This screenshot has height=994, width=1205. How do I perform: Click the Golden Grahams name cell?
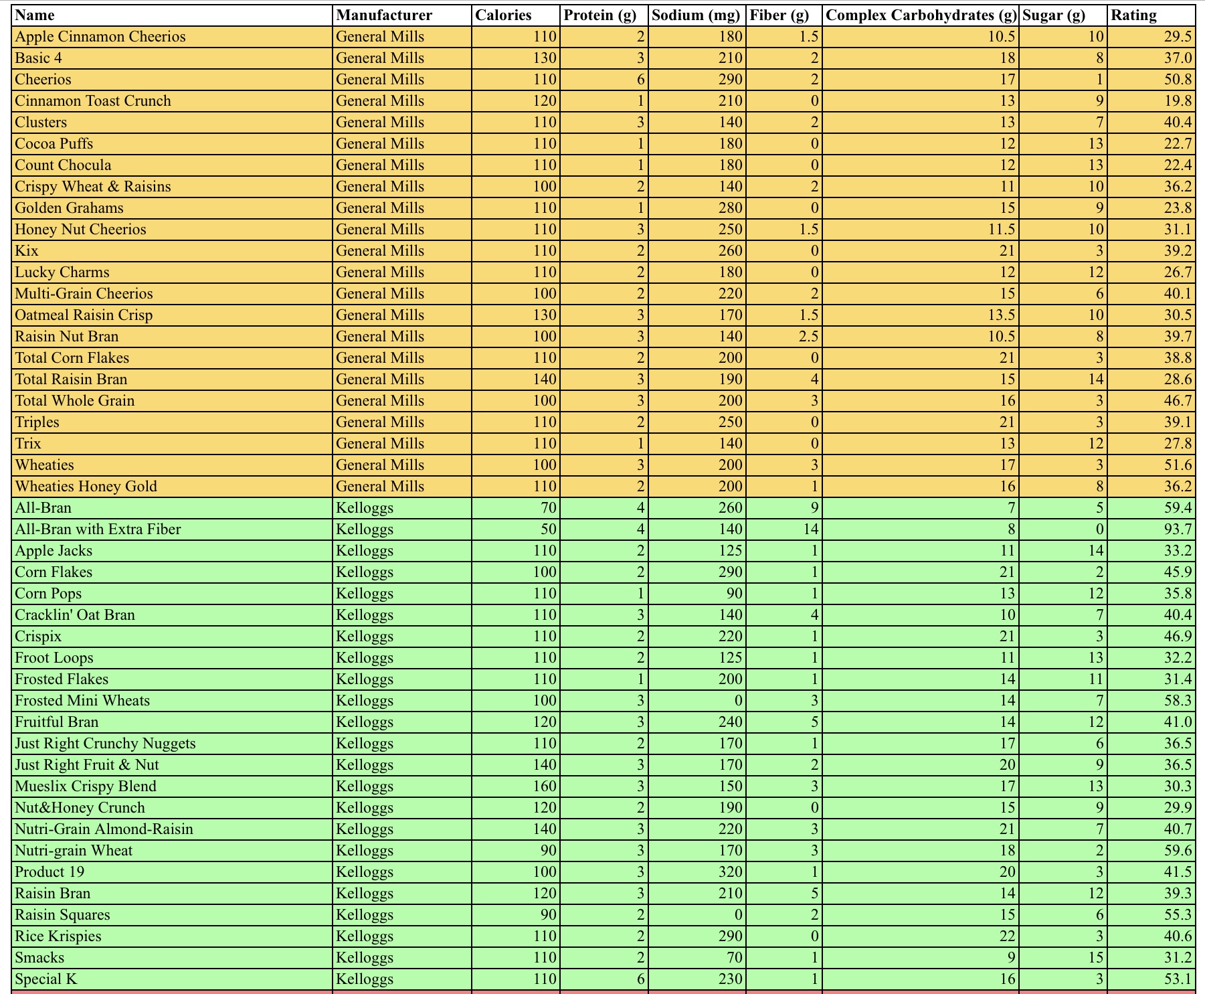coord(172,208)
